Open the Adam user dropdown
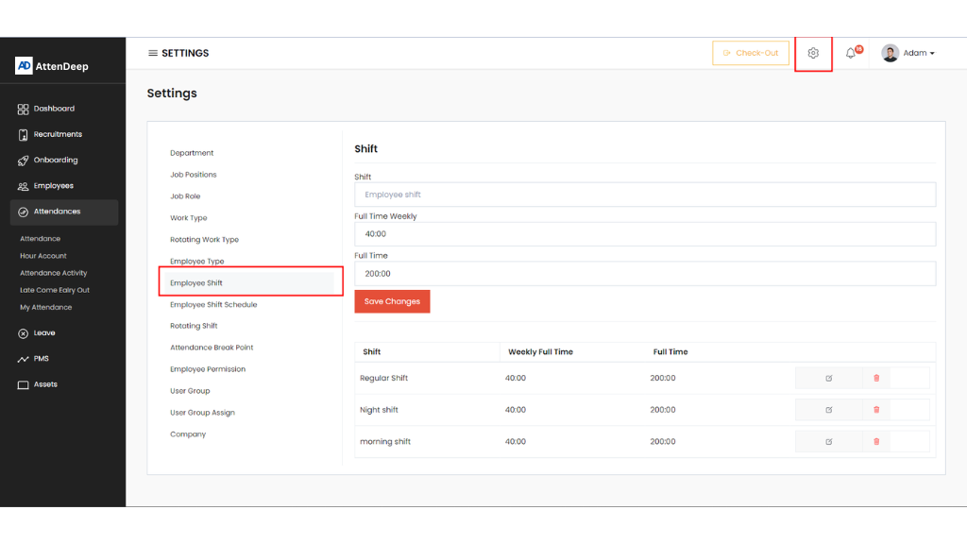Screen dimensions: 967x544 click(908, 54)
